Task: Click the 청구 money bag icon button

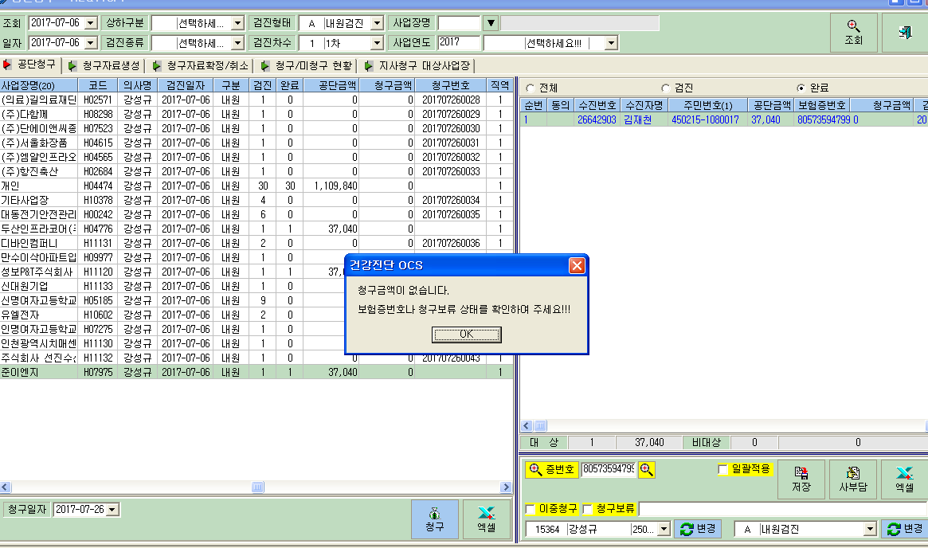Action: [x=434, y=519]
